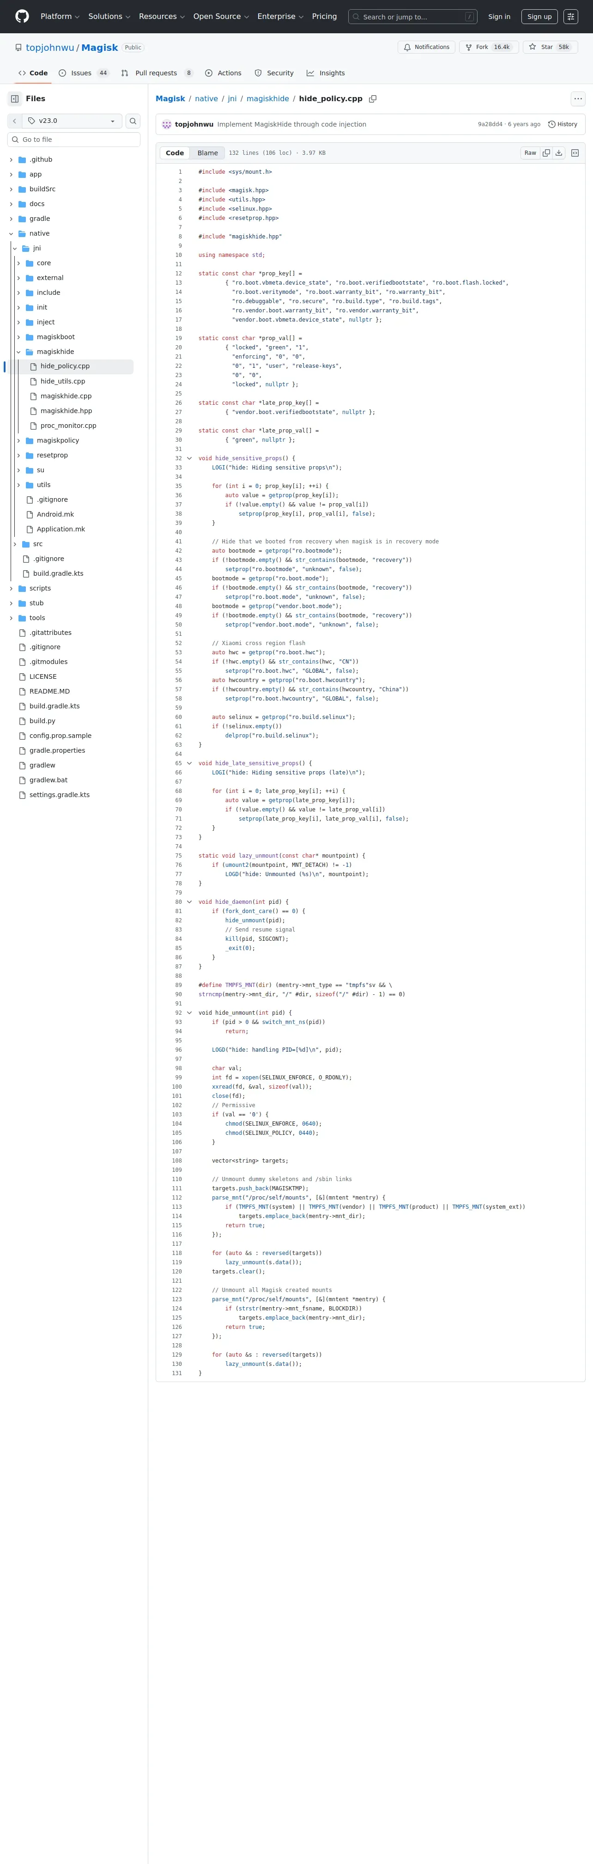Click the Go to file input
The image size is (593, 1864).
click(74, 140)
